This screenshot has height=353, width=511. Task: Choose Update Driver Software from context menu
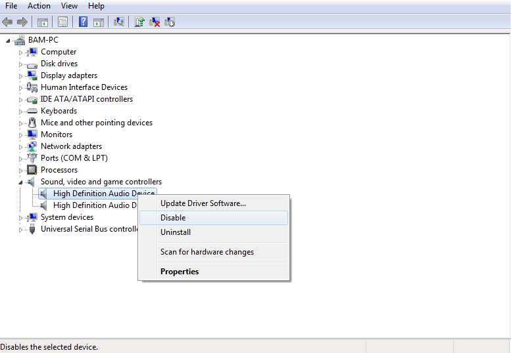tap(214, 203)
